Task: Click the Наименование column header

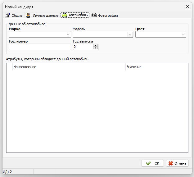Action: click(69, 67)
